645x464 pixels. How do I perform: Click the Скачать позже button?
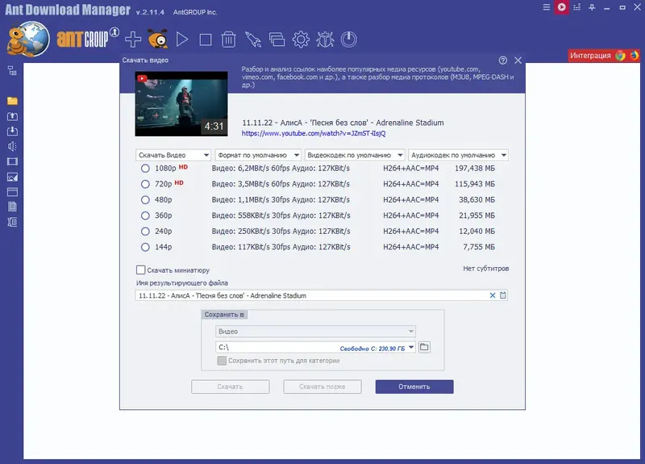322,387
